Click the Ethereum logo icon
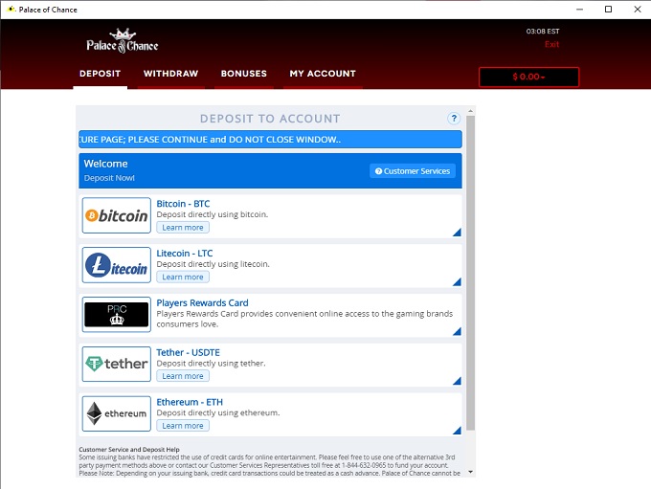Screen dimensions: 651x489 coord(117,413)
